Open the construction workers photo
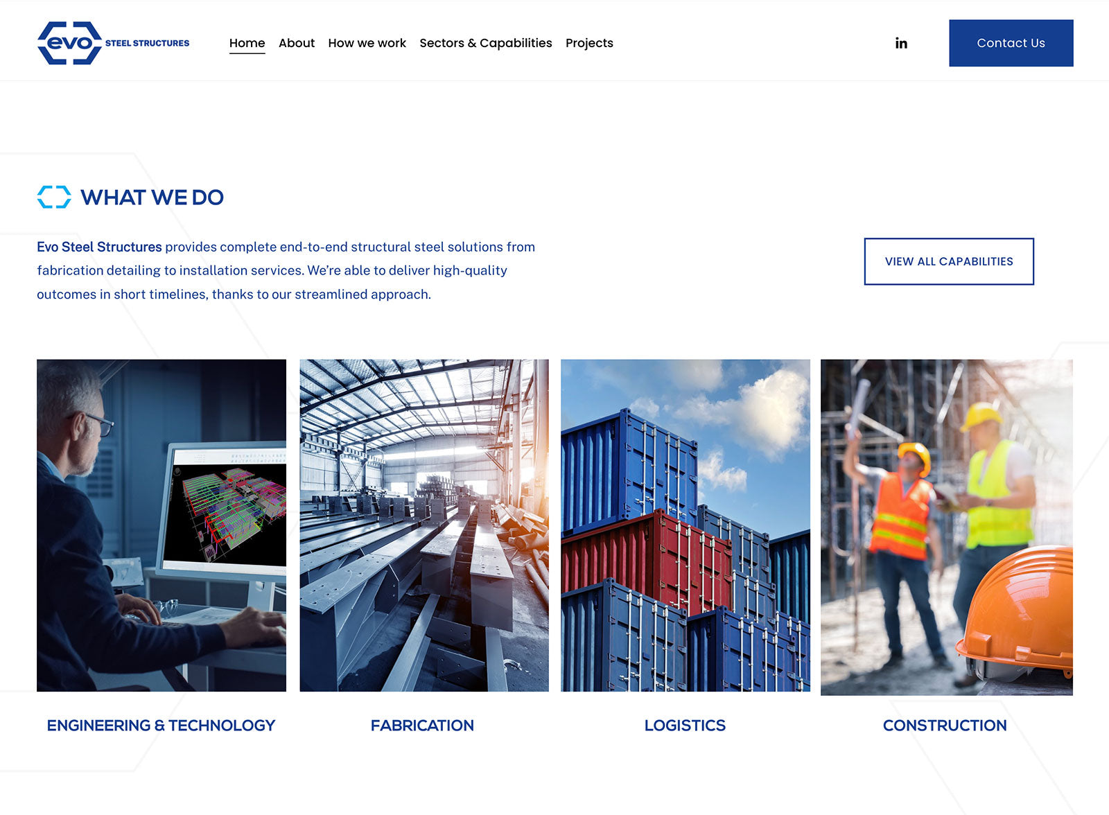 [x=946, y=527]
